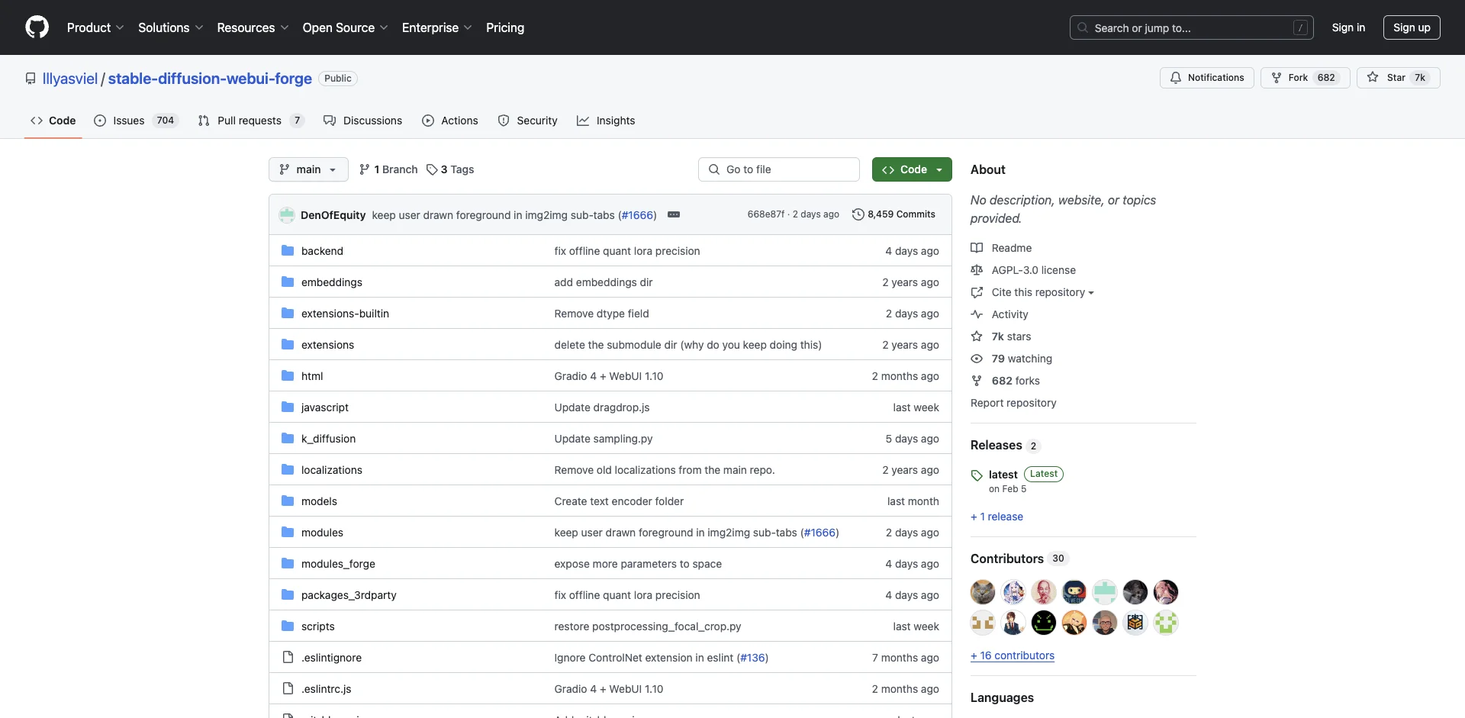Switch to the Actions tab
This screenshot has width=1465, height=718.
tap(450, 121)
